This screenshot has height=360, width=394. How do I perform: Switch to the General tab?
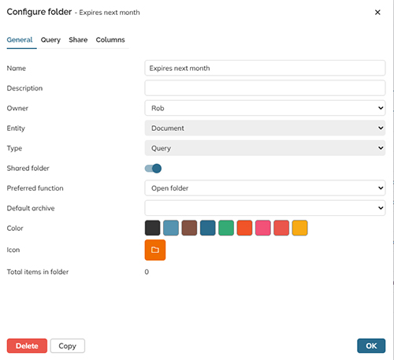(x=20, y=40)
